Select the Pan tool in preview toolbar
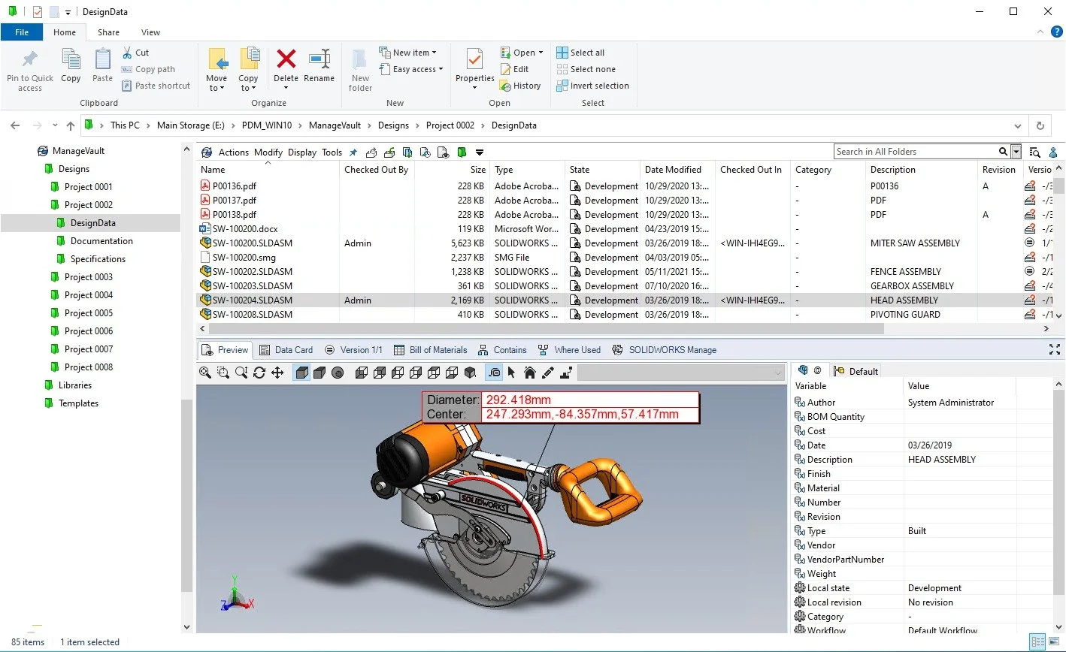This screenshot has height=652, width=1066. 277,373
